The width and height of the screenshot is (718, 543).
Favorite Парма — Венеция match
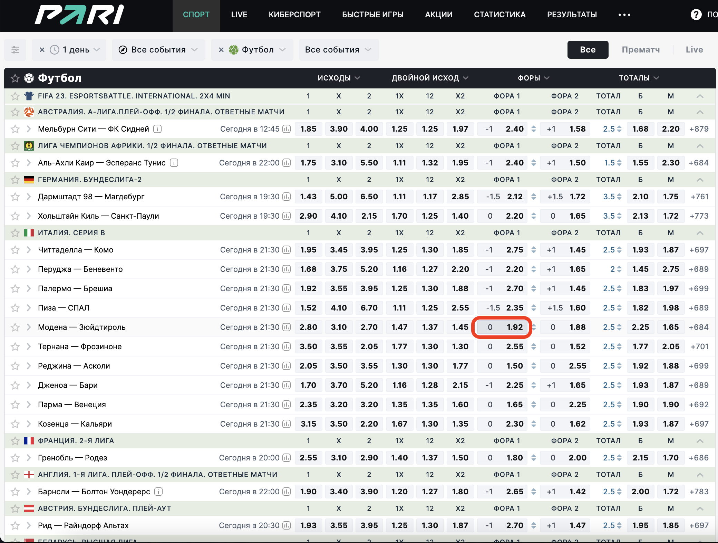15,404
